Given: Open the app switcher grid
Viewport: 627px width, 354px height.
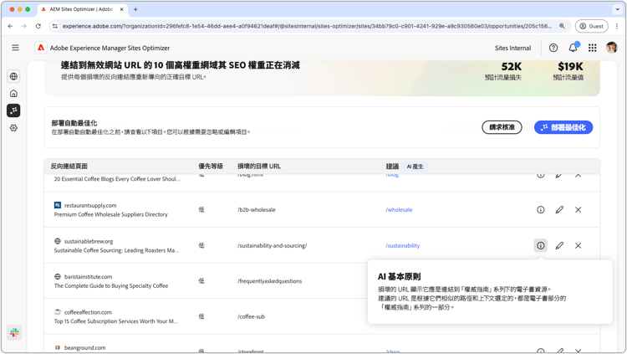Looking at the screenshot, I should point(592,48).
